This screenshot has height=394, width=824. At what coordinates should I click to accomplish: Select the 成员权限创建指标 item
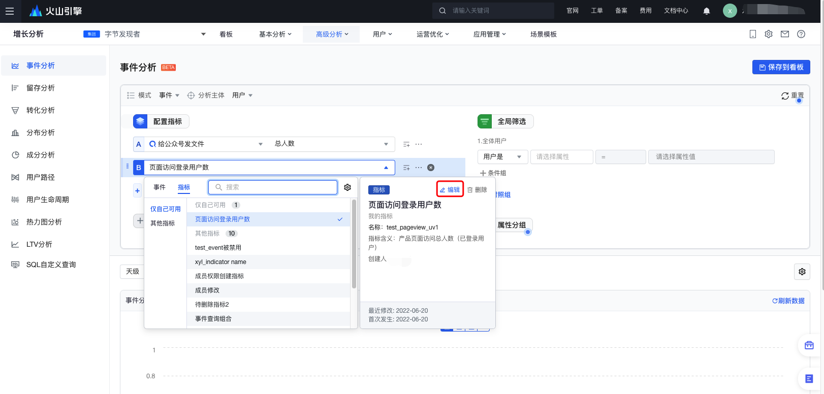tap(268, 276)
